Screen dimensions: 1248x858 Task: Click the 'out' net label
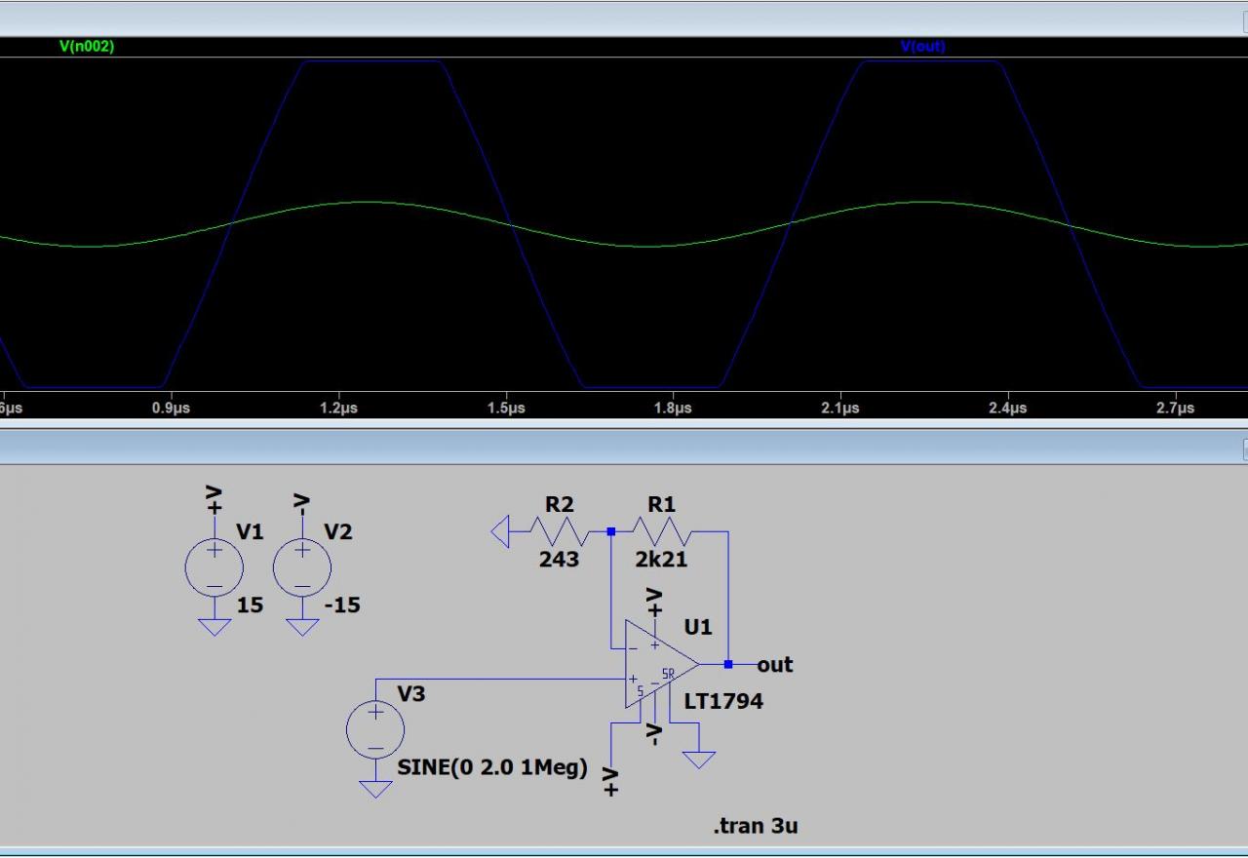pos(775,665)
